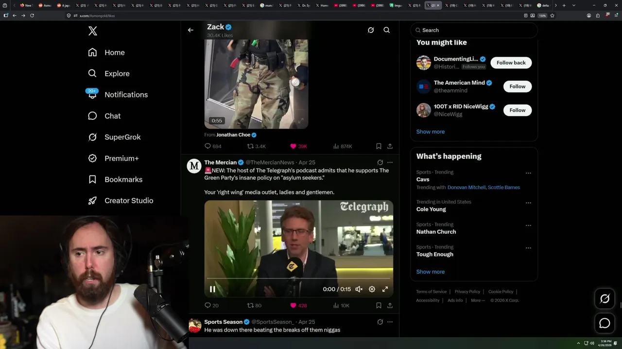Open Terms of Service link
Viewport: 622px width, 349px height.
pos(431,292)
